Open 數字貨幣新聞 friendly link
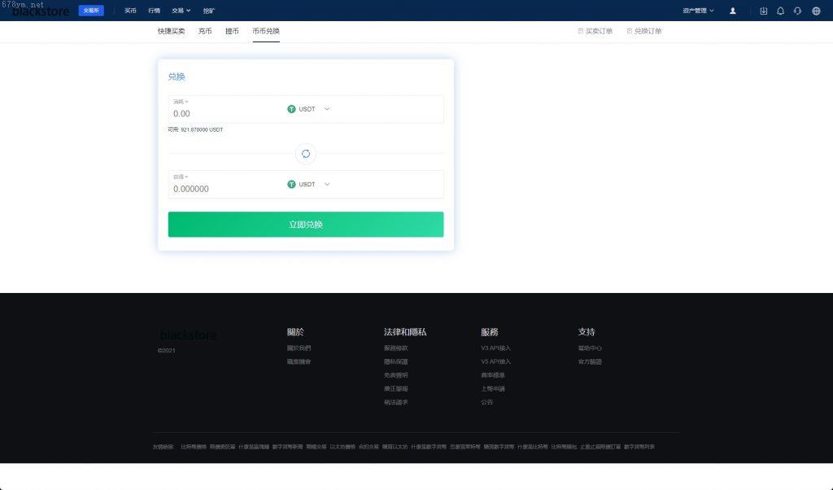Image resolution: width=833 pixels, height=490 pixels. tap(287, 447)
